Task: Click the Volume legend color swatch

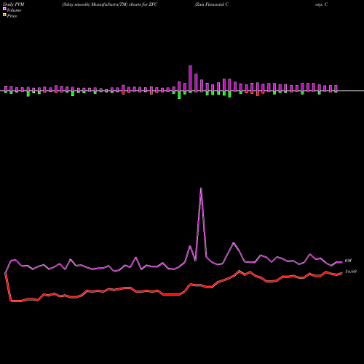Action: [x=4, y=9]
